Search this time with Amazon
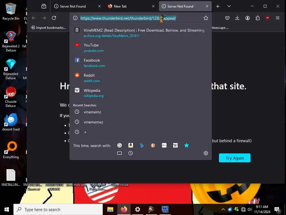Viewport: 286px width, 215px height. click(x=131, y=145)
